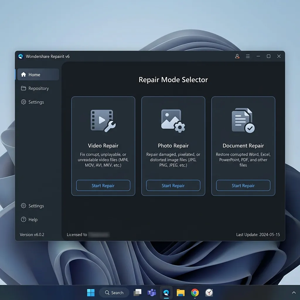This screenshot has height=300, width=300.
Task: Click the Photo Repair description text
Action: click(x=173, y=160)
